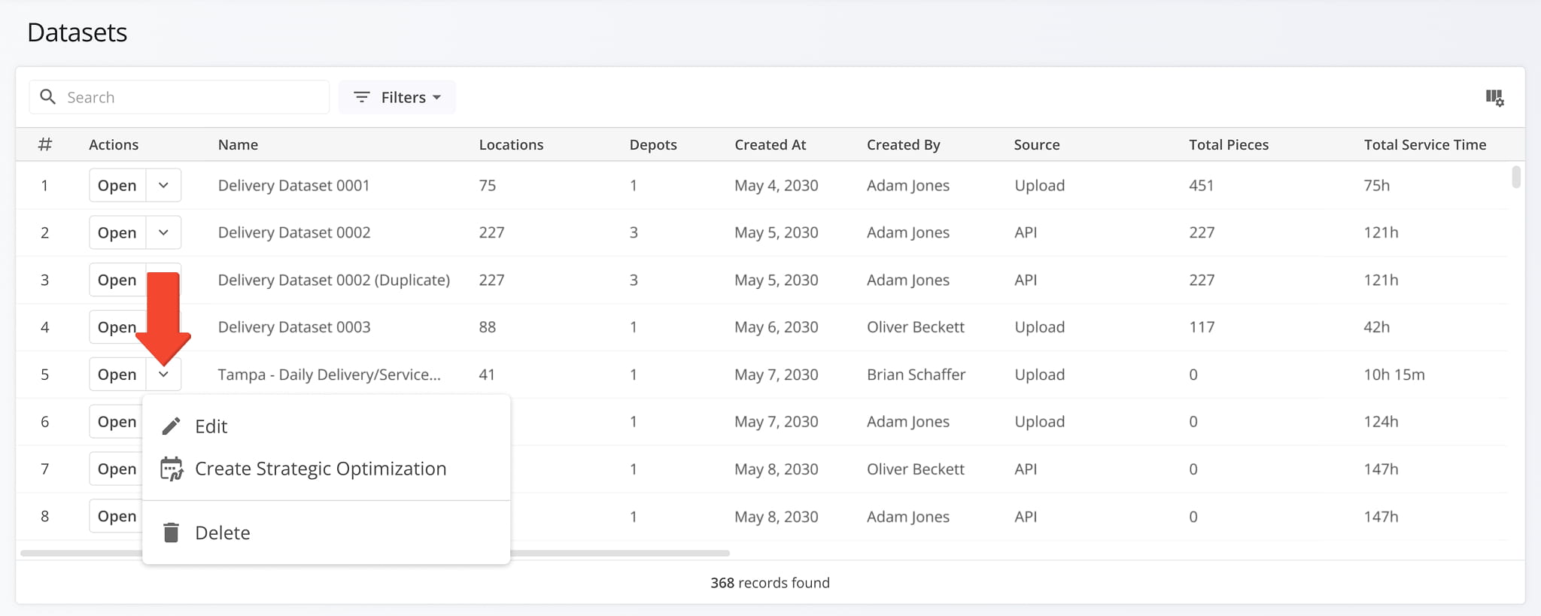1541x616 pixels.
Task: Click the Actions column header
Action: [x=114, y=144]
